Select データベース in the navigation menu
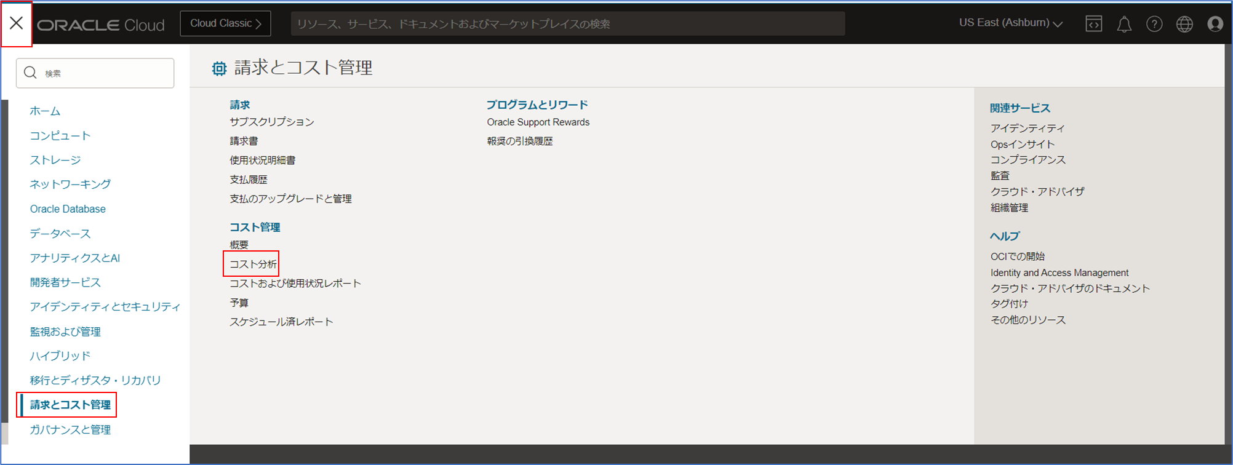 pyautogui.click(x=60, y=233)
